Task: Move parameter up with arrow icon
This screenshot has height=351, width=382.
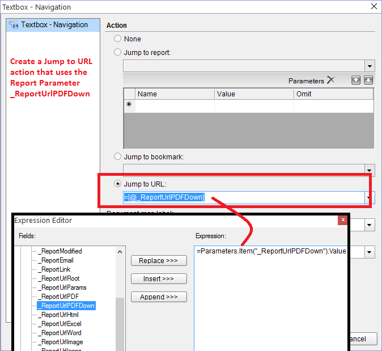Action: coord(356,80)
